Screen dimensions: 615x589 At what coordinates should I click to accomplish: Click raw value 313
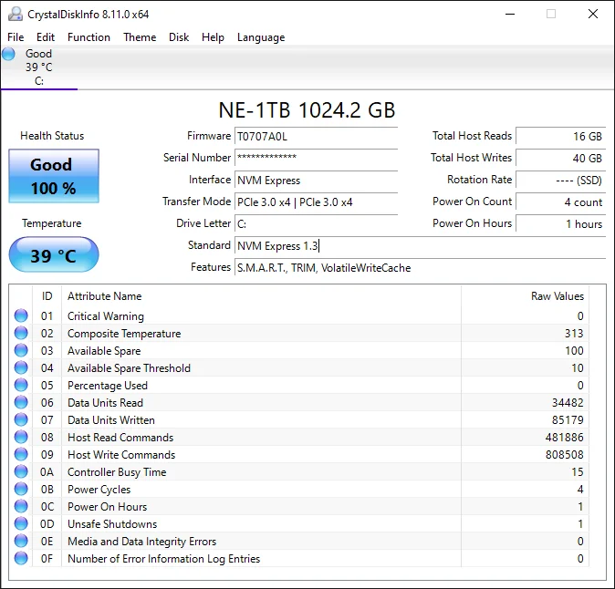click(x=574, y=334)
